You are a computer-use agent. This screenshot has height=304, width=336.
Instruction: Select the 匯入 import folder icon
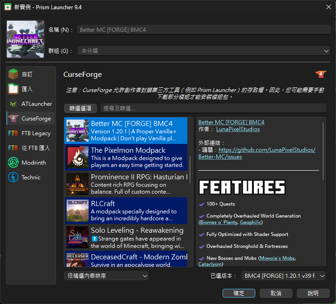pos(14,89)
